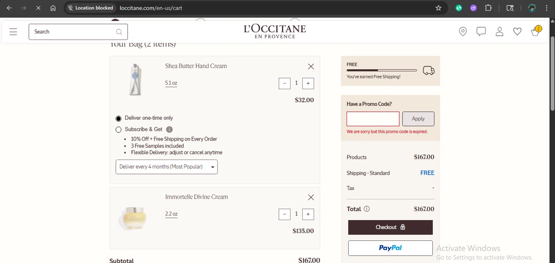555x263 pixels.
Task: Click the address bar URL loccitane.com/en-us/cart
Action: click(151, 8)
